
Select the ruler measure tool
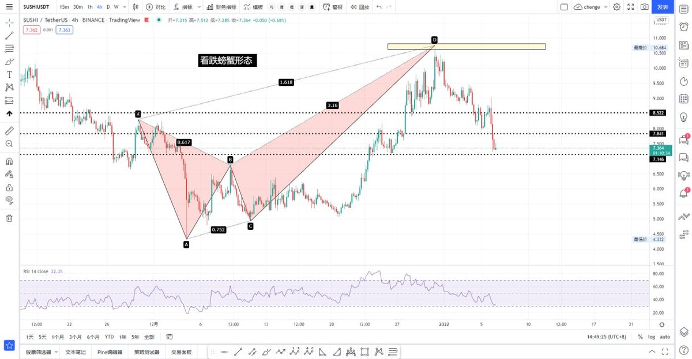point(9,131)
